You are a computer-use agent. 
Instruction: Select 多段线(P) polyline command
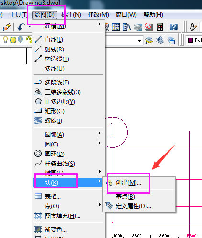(68, 83)
